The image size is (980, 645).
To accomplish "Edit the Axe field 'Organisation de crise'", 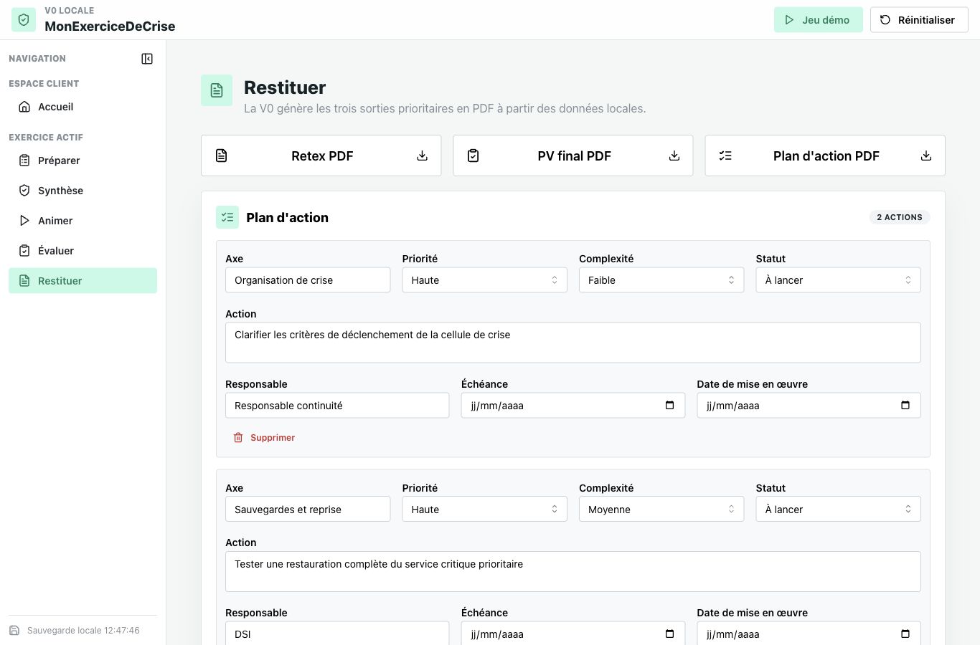I will click(x=308, y=280).
